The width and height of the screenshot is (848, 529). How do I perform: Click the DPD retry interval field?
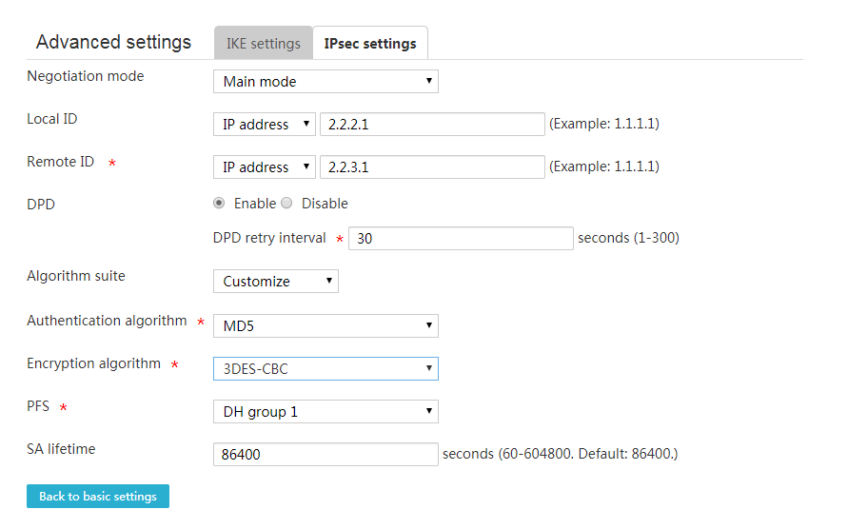point(461,238)
